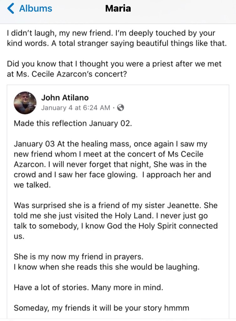
Task: Select the "Did you know that I thought" line
Action: [114, 64]
